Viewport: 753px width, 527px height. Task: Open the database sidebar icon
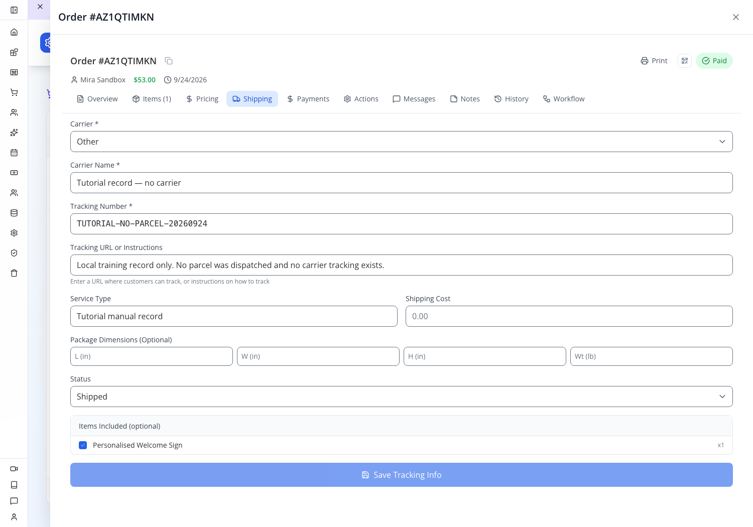pyautogui.click(x=14, y=213)
